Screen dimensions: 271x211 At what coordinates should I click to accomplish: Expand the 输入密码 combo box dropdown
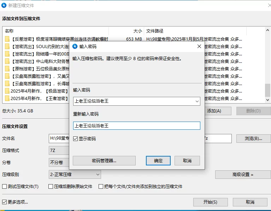tap(197, 101)
